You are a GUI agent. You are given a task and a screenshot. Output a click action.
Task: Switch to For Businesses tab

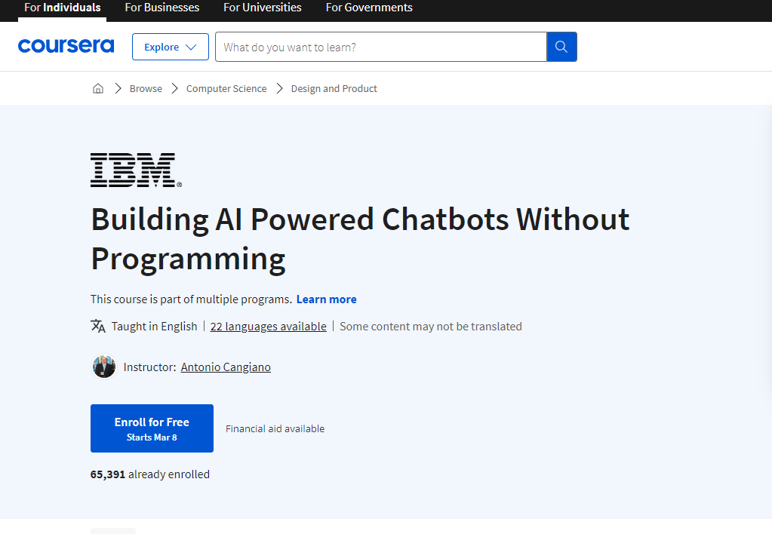point(162,8)
